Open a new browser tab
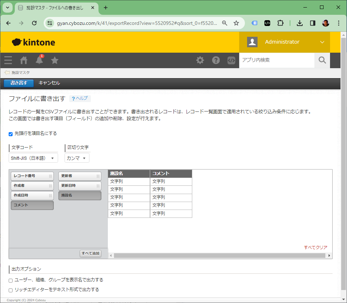347x303 pixels. (106, 8)
